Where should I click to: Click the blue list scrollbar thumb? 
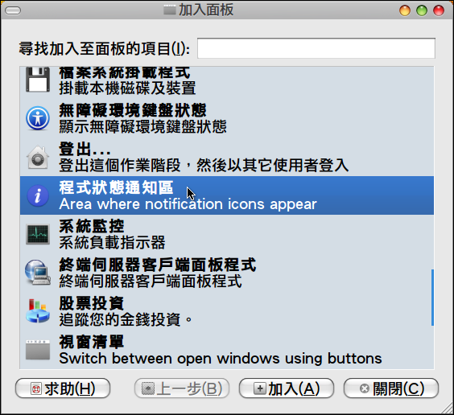coord(432,298)
